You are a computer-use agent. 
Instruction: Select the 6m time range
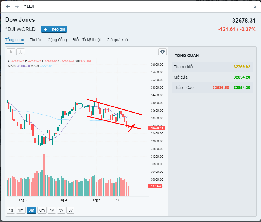42,210
